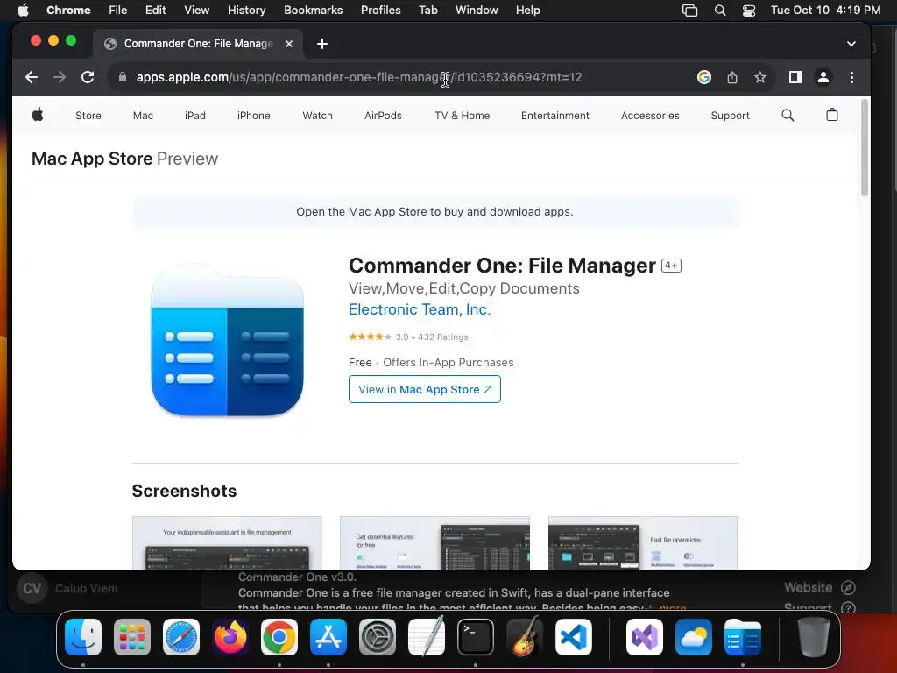Open the Tab menu
This screenshot has height=673, width=897.
point(427,11)
